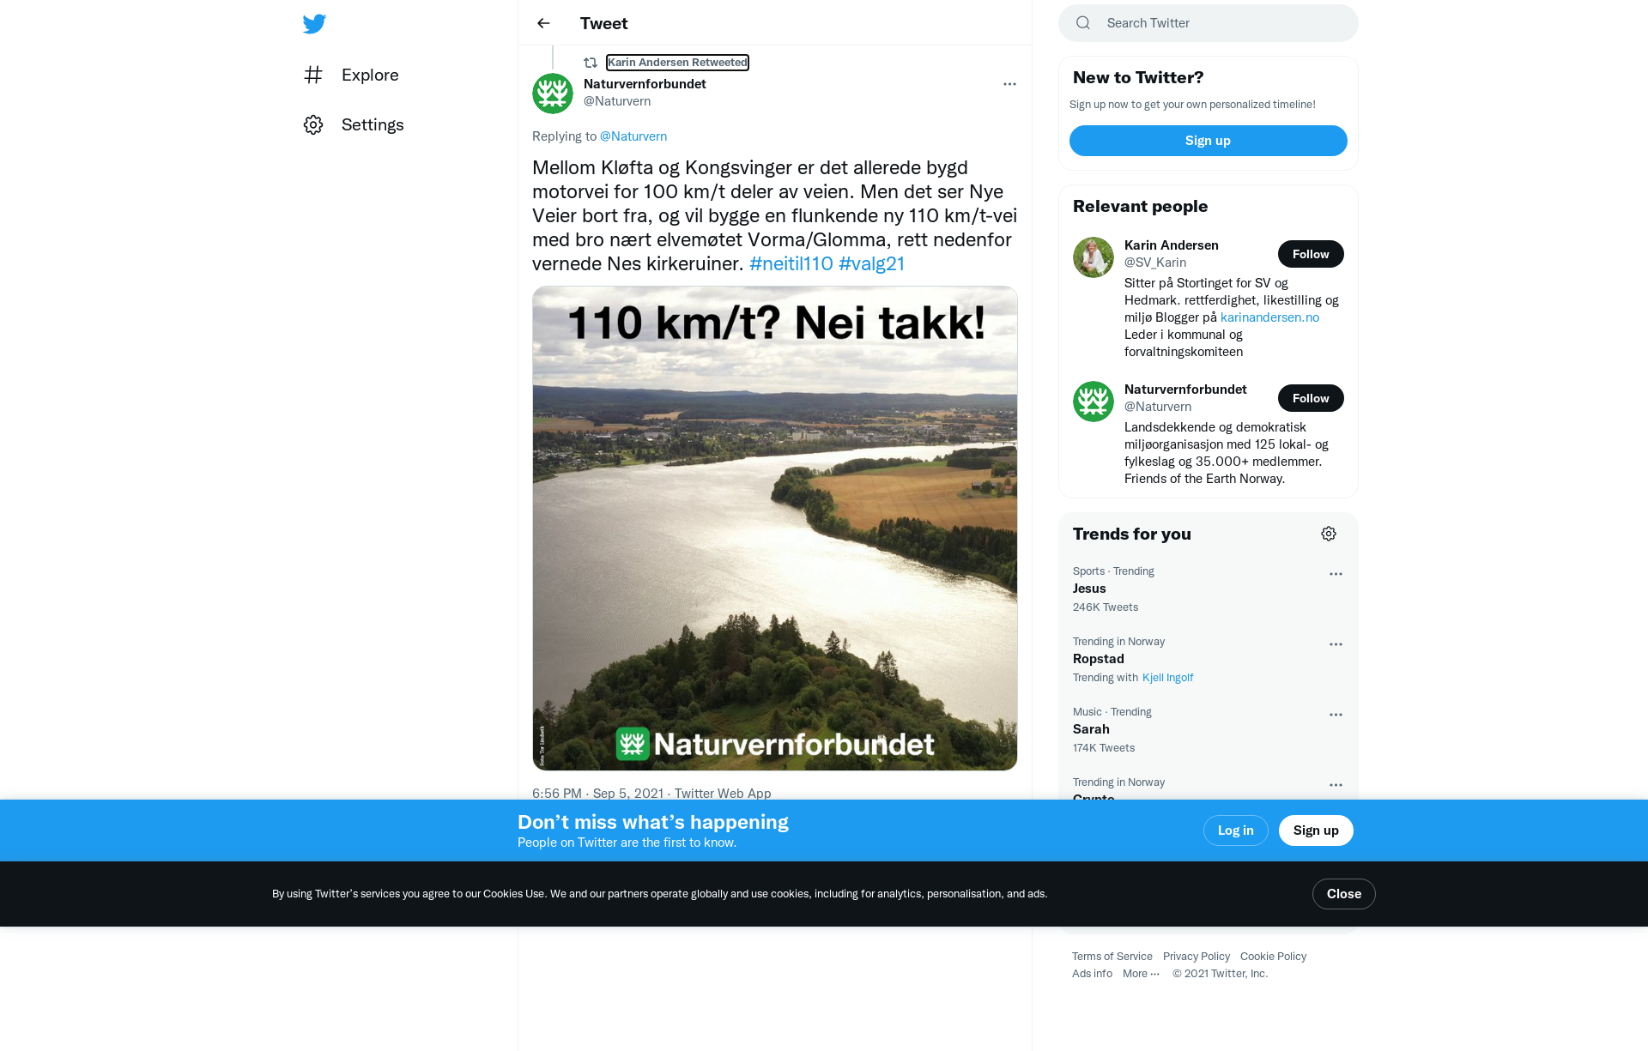This screenshot has width=1648, height=1051.
Task: Close the cookies notice banner
Action: (x=1343, y=894)
